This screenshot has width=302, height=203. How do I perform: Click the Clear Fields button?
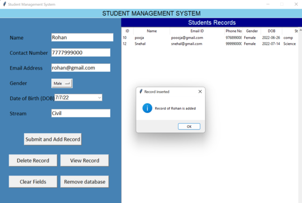click(x=33, y=182)
